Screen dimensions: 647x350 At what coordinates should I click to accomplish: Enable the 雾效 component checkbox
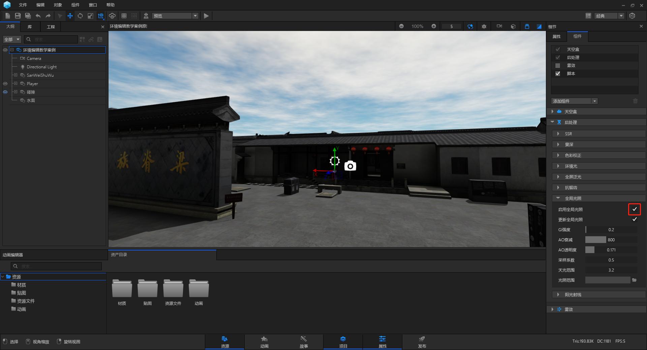[x=558, y=66]
